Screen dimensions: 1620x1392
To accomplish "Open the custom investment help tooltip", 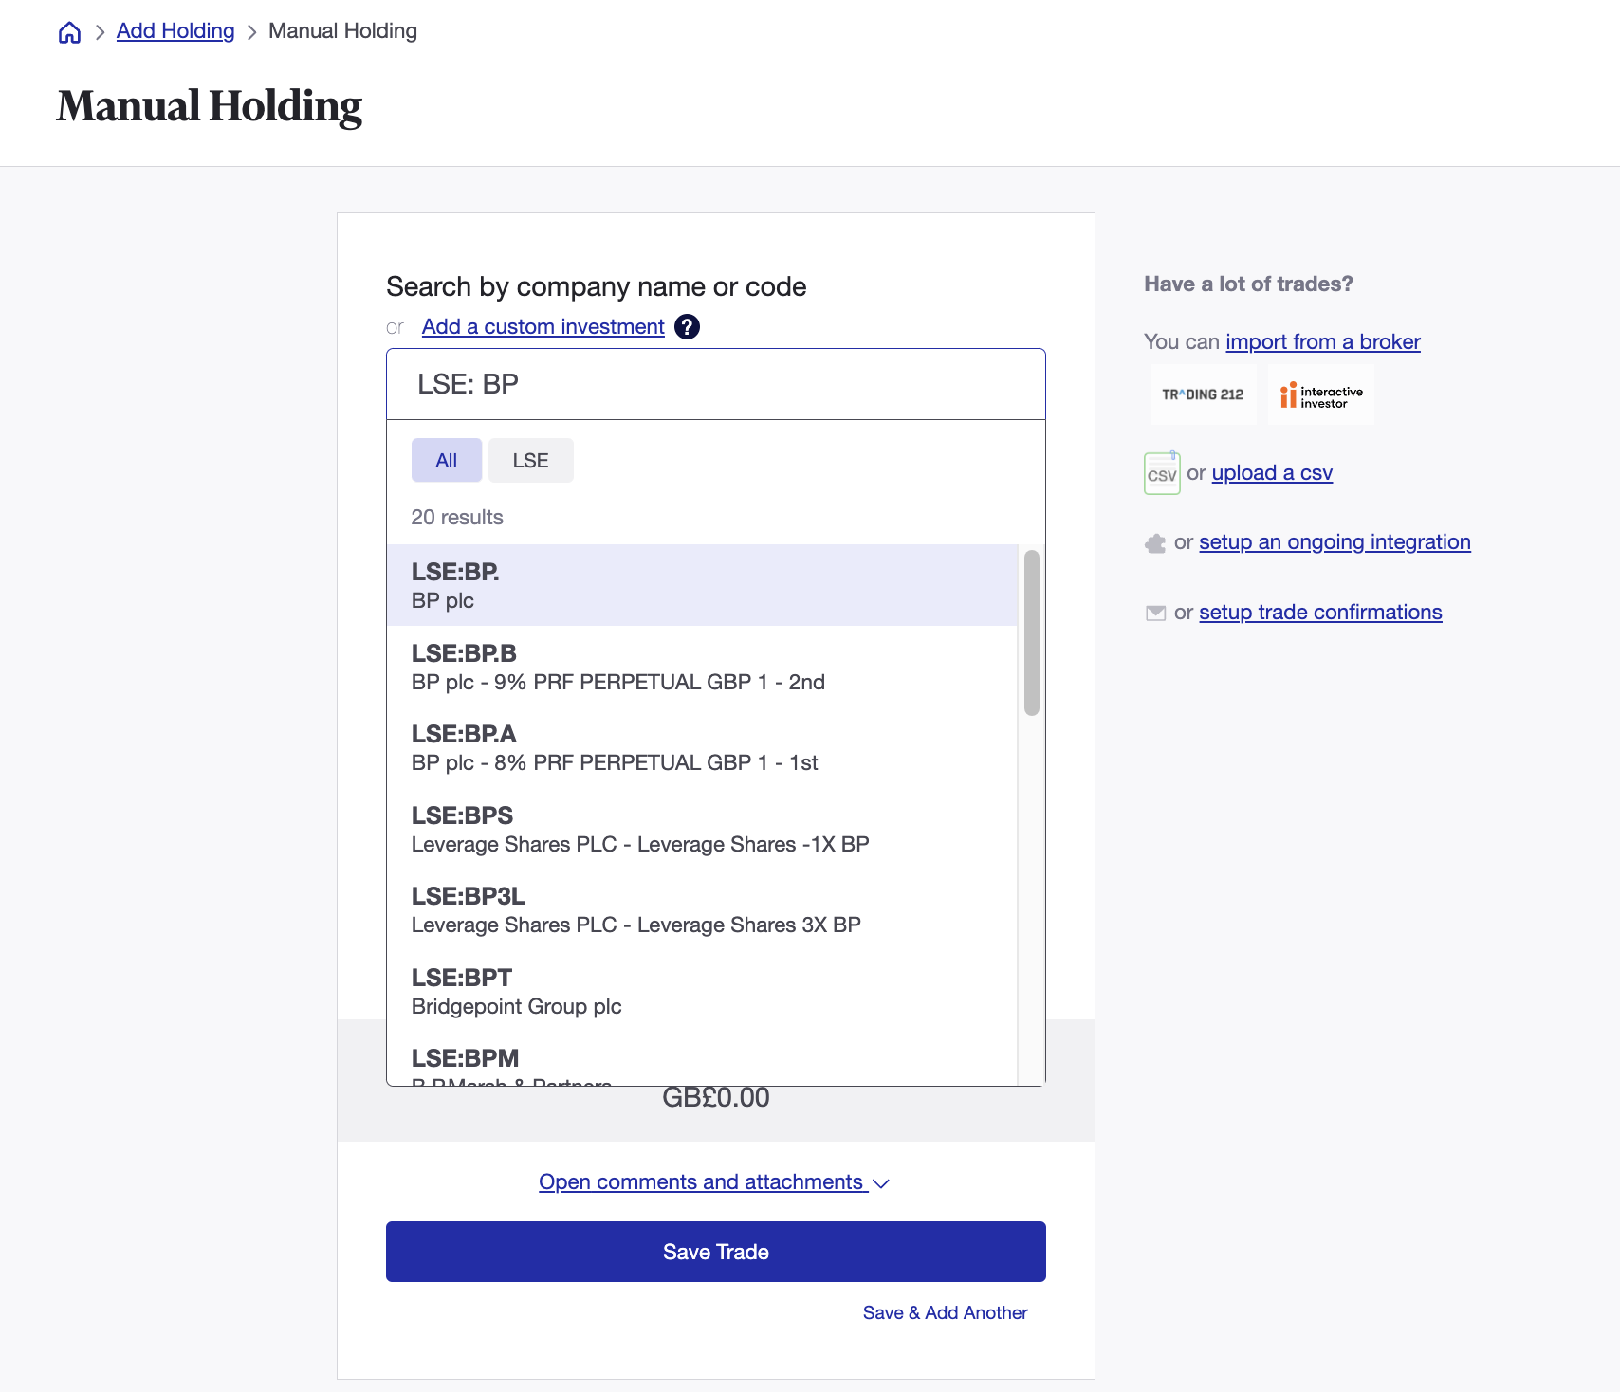I will (687, 327).
